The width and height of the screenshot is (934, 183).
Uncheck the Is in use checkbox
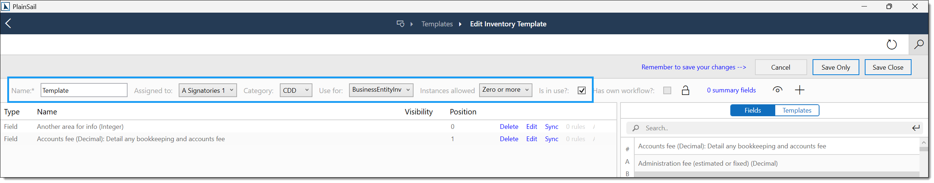coord(581,90)
